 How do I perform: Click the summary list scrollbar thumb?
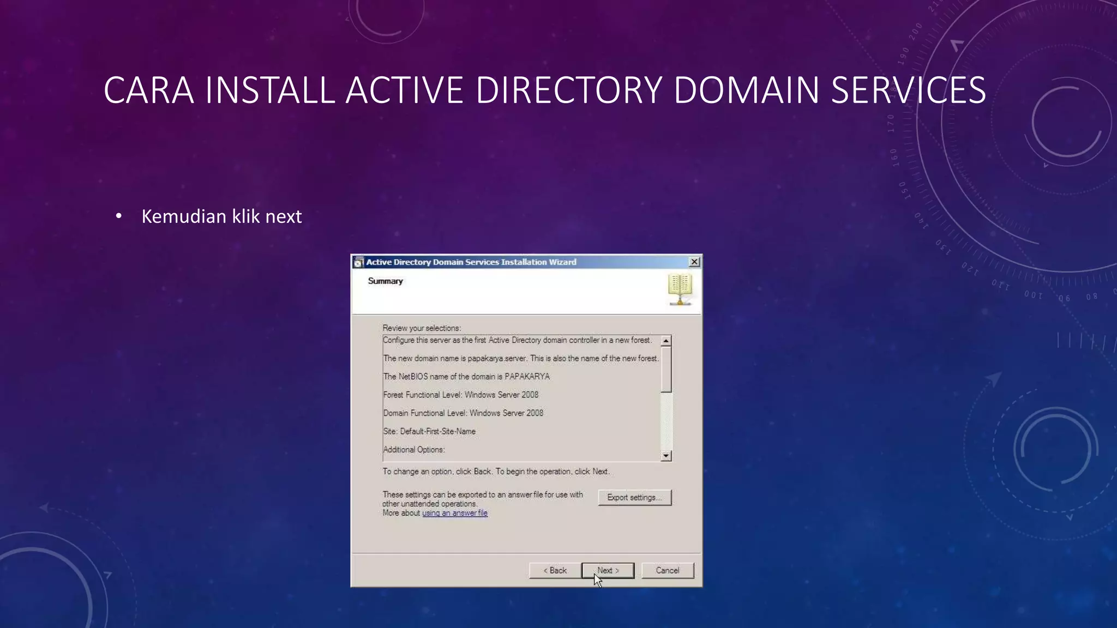[666, 369]
